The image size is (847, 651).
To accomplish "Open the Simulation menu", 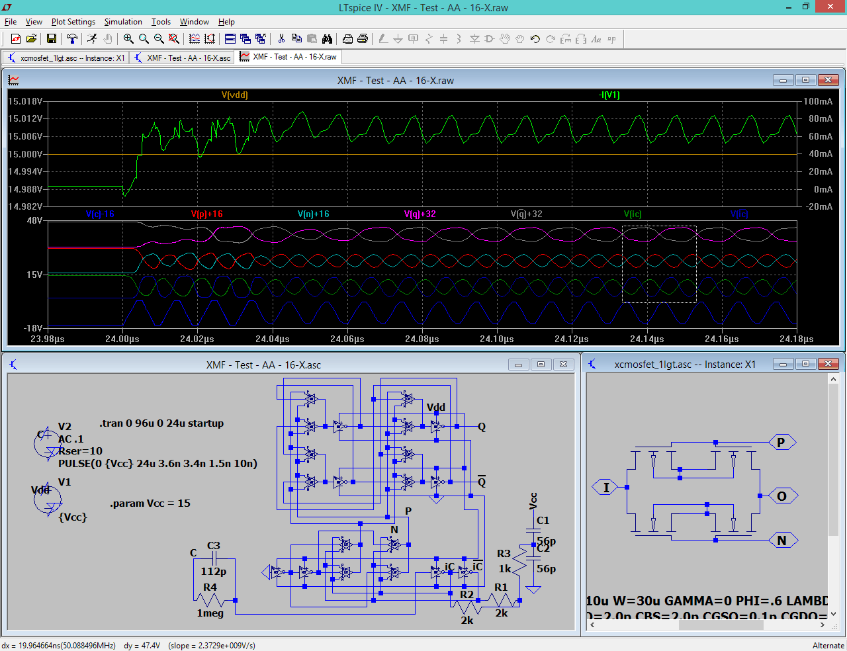I will [123, 22].
